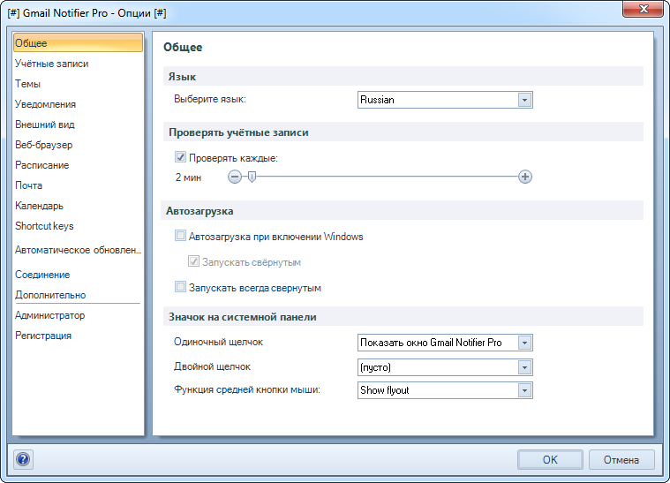Click the Отмена button

pos(621,459)
